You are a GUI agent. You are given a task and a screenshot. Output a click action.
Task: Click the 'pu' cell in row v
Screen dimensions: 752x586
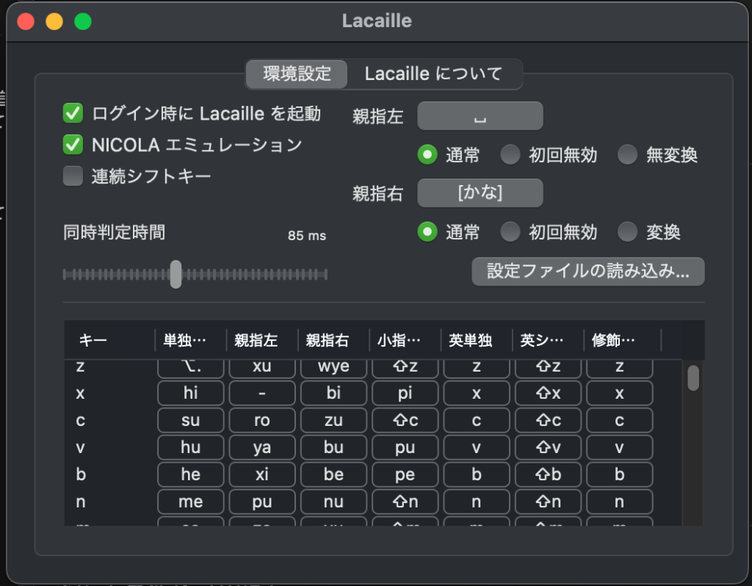pos(405,447)
